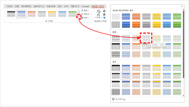189x107 pixels.
Task: Apply the gray table style in the ribbon
Action: click(x=42, y=14)
